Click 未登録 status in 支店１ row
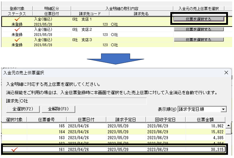234x158 pixels. pyautogui.click(x=17, y=24)
